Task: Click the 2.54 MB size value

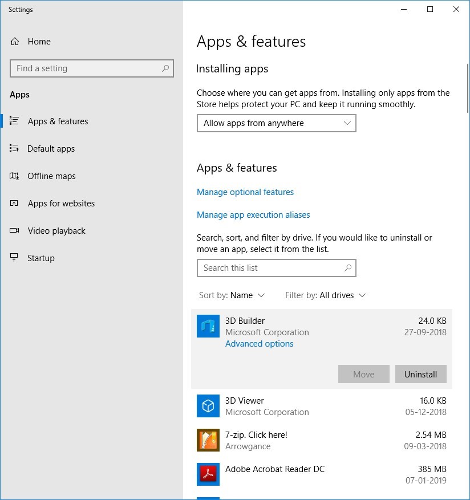Action: click(431, 435)
